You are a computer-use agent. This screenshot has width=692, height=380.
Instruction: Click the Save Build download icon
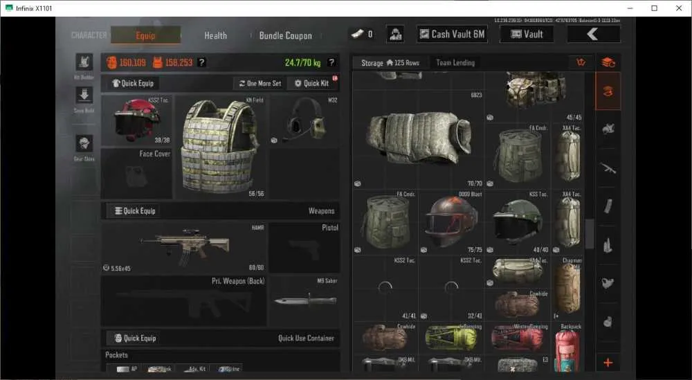coord(84,95)
